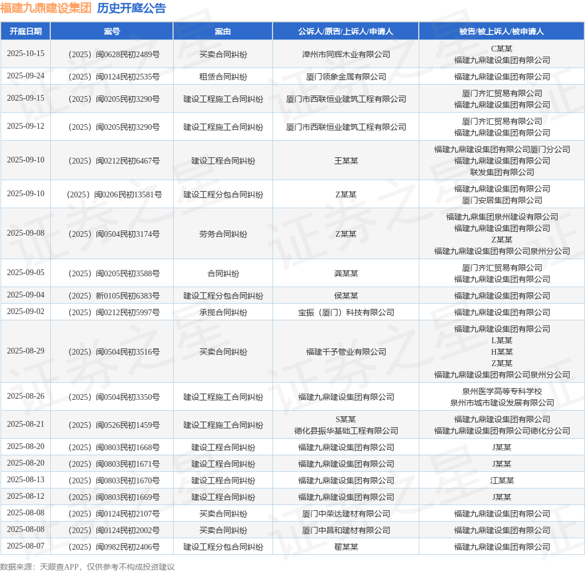Click the date 2025-09-08
This screenshot has width=585, height=572.
coord(25,233)
